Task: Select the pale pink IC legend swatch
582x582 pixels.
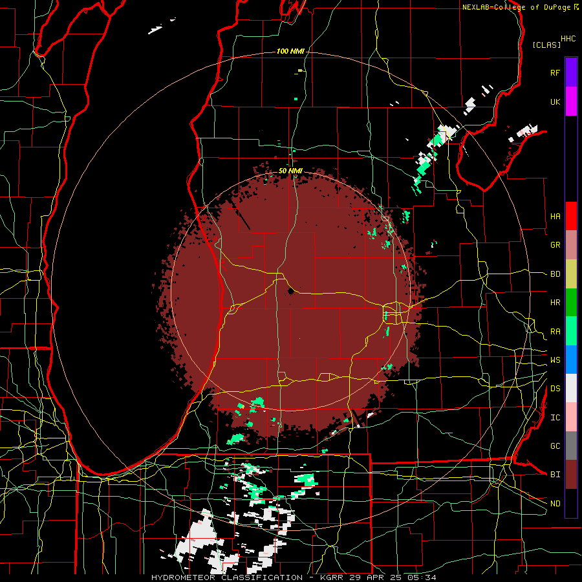Action: (x=571, y=417)
